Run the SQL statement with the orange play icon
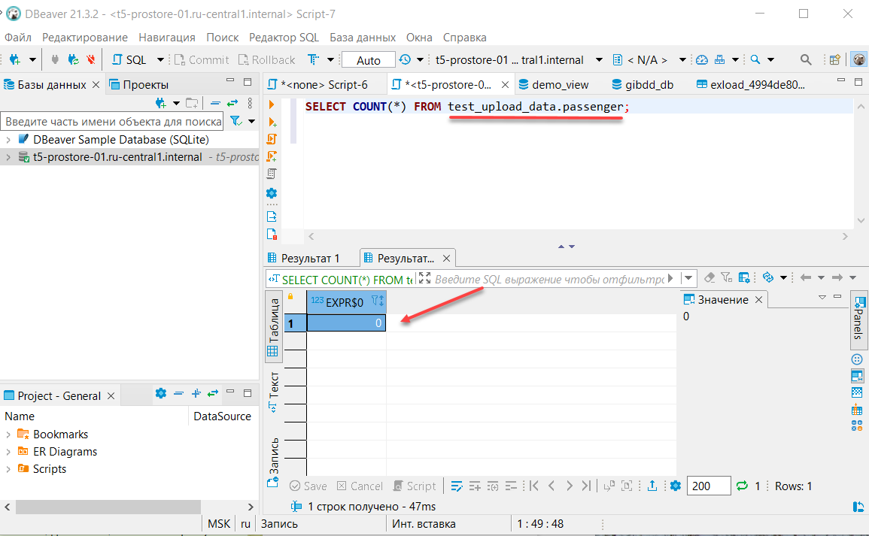Screen dimensions: 869x536 [272, 104]
